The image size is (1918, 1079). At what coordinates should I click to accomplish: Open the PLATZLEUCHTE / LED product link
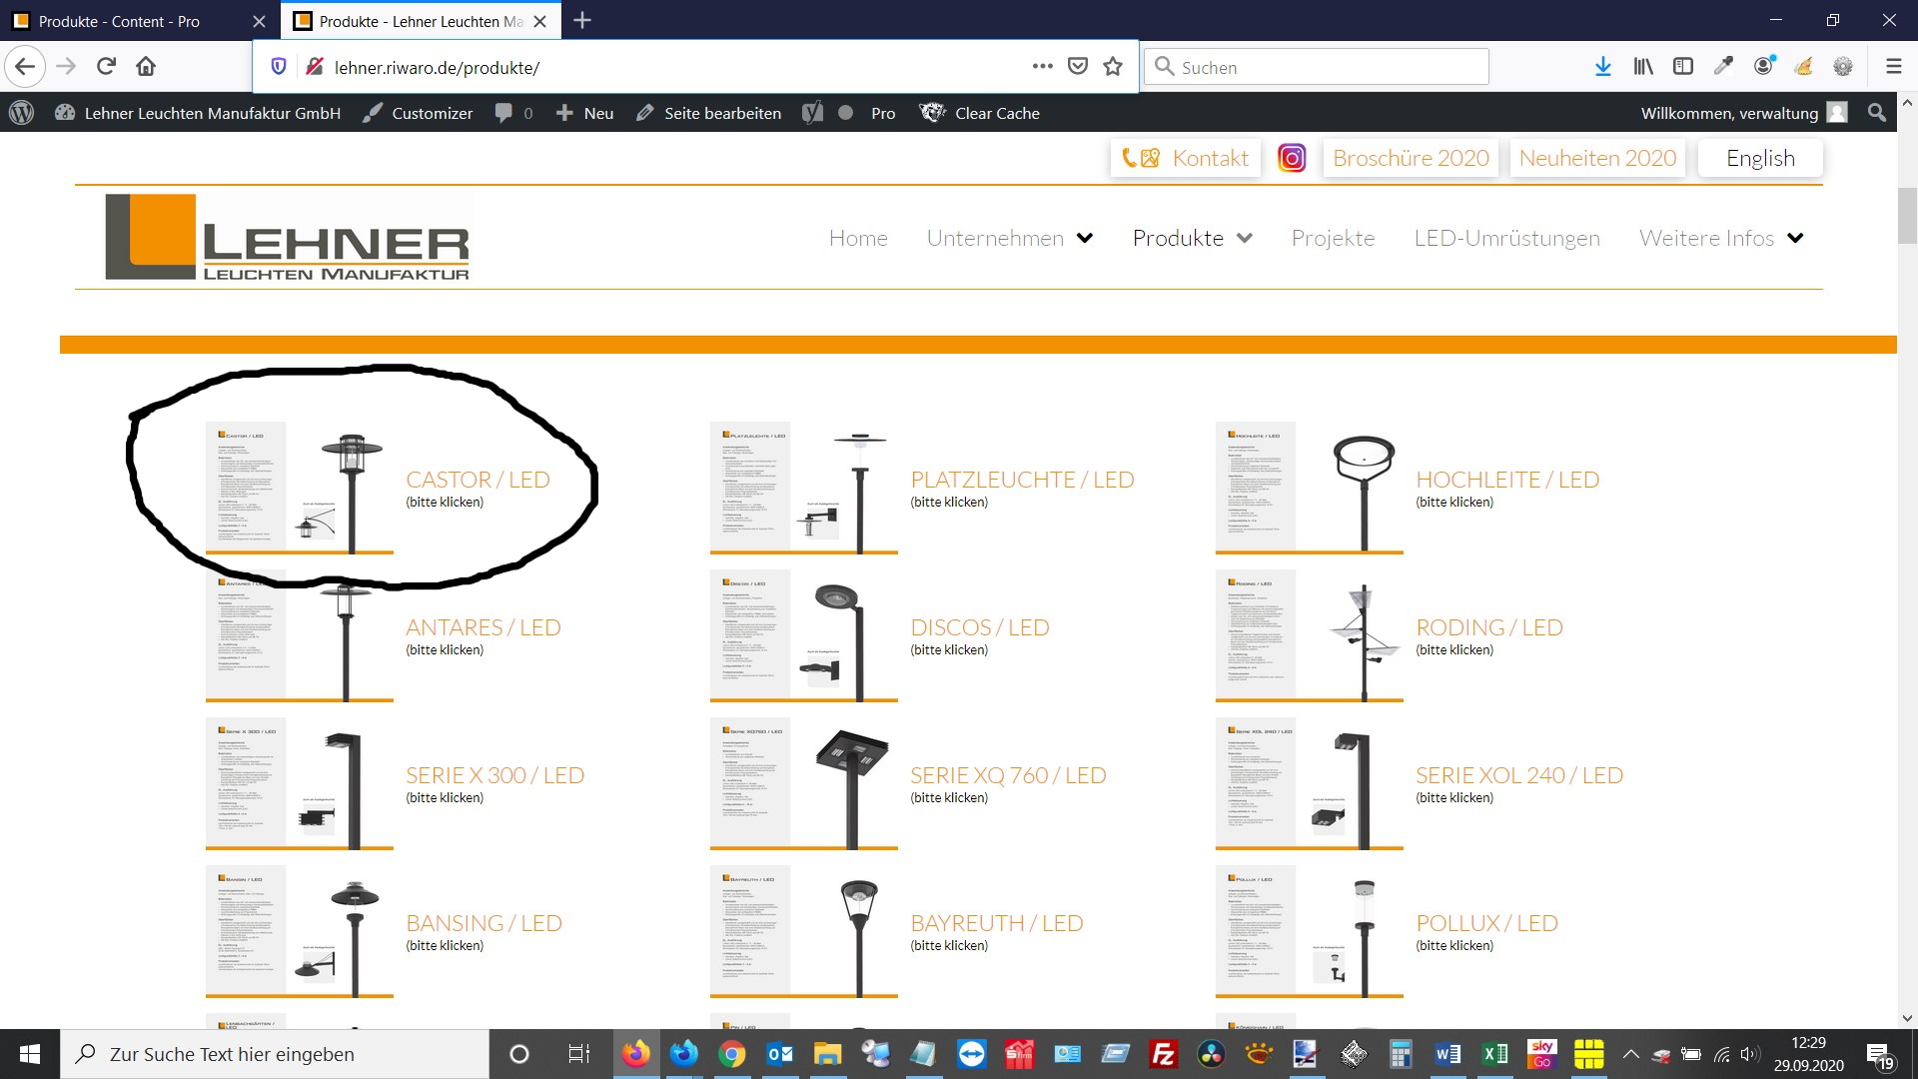(x=1022, y=480)
